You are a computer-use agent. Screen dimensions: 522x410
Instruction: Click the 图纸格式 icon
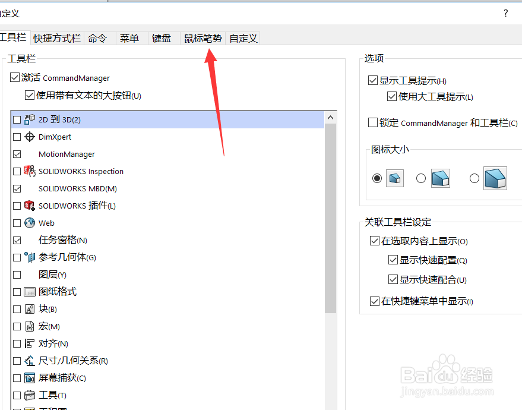[30, 292]
